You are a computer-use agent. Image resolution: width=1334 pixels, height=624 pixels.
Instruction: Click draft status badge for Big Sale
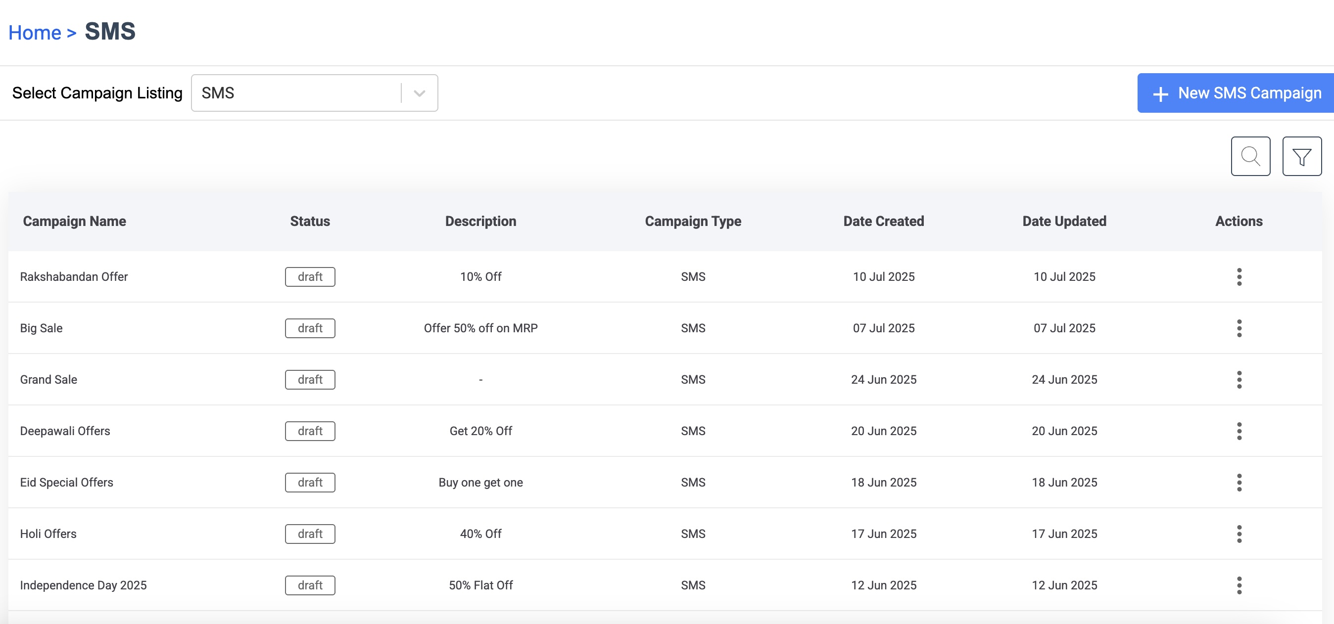[x=310, y=328]
